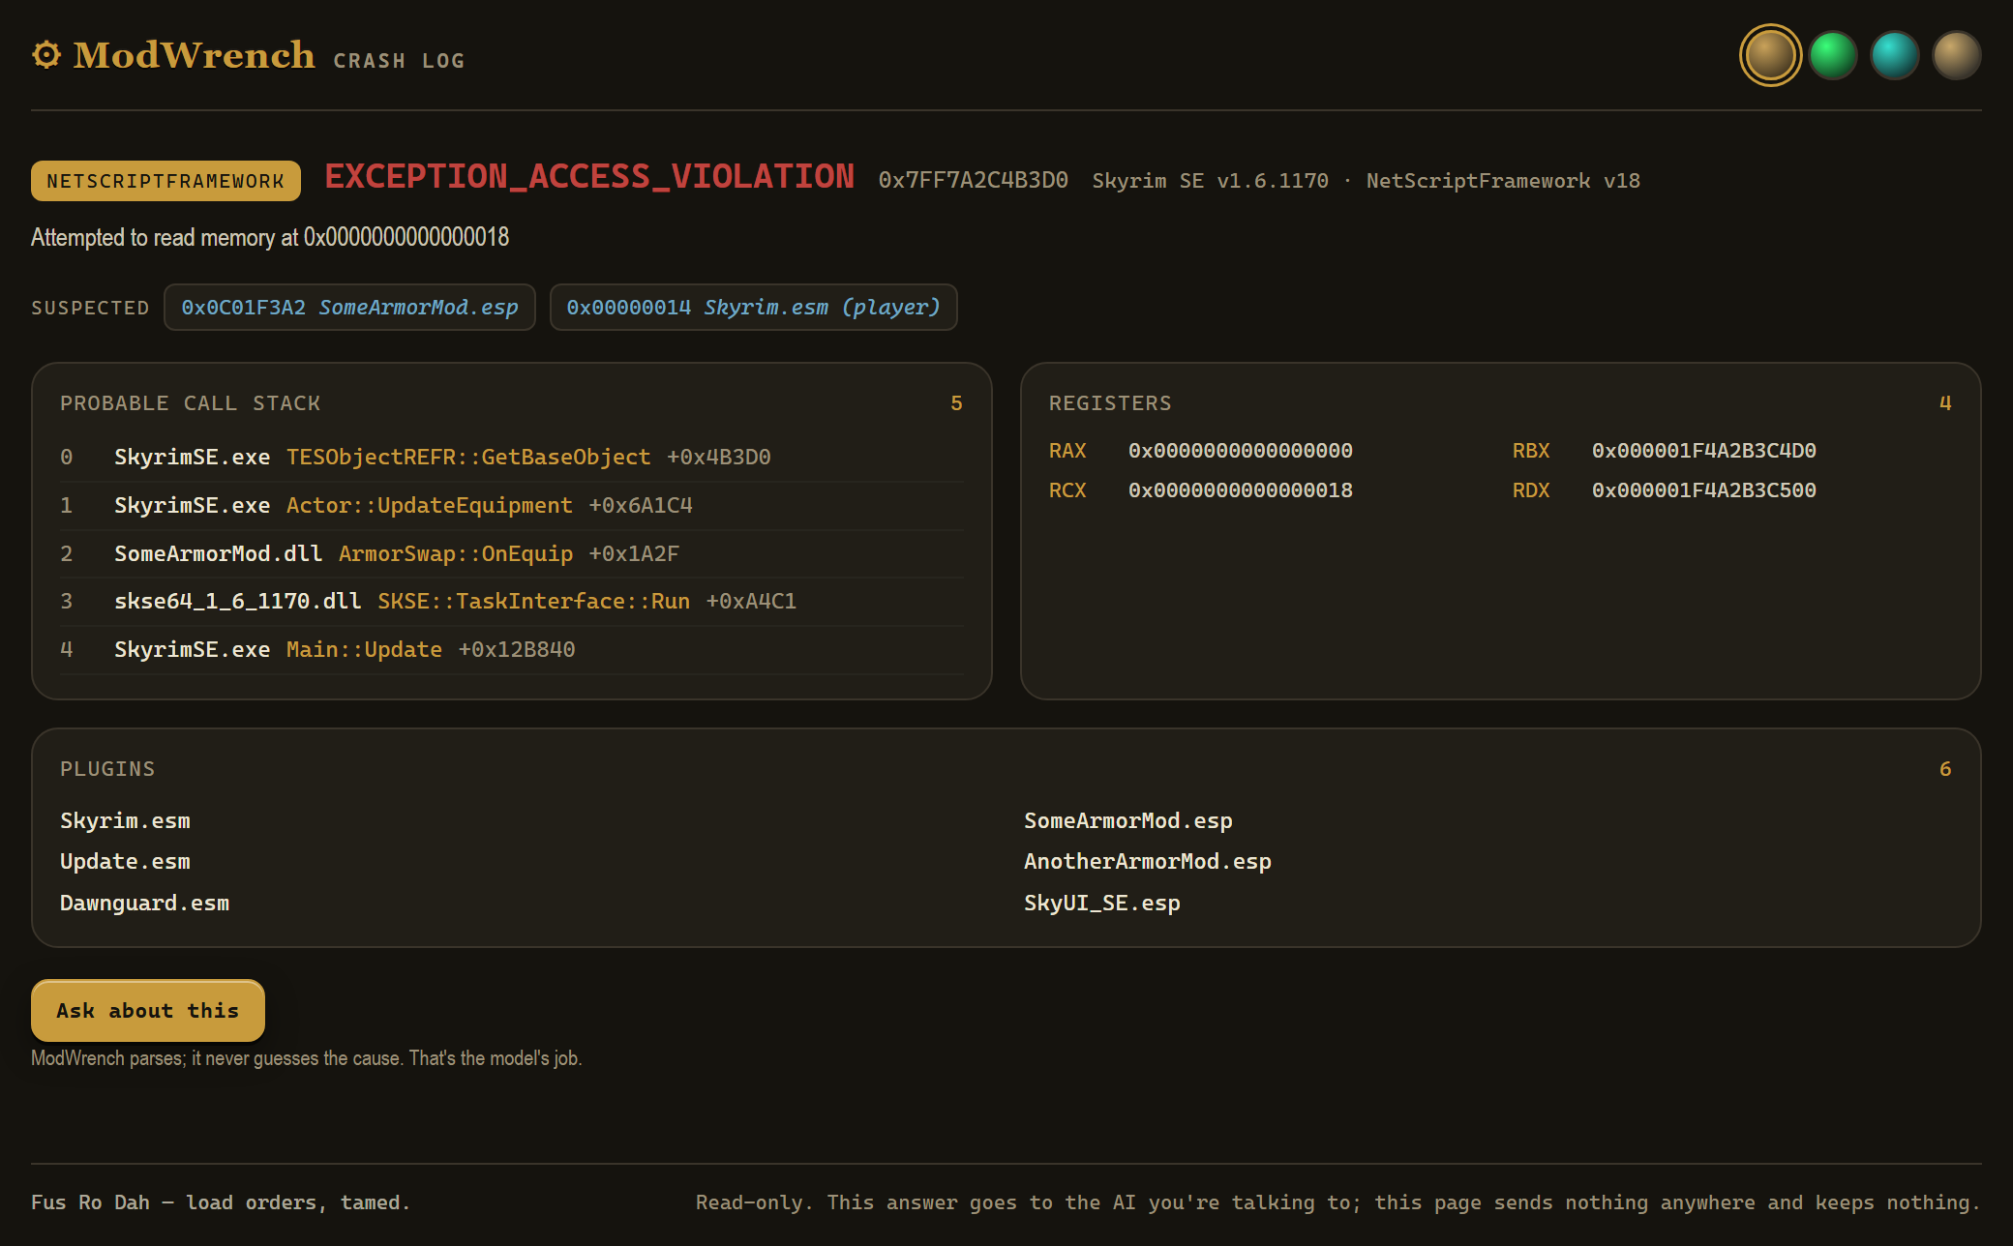Select Skyrim.esm in plugins list

click(125, 820)
